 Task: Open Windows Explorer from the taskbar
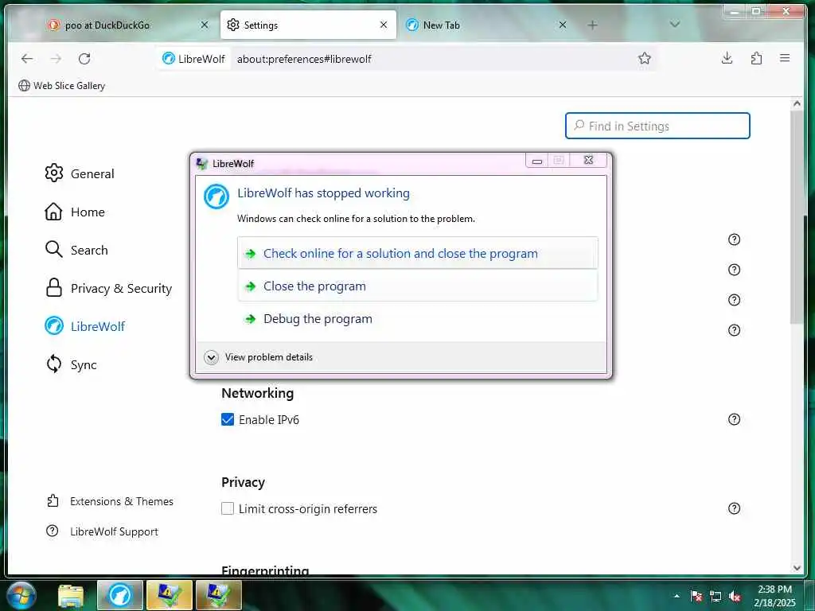coord(71,595)
